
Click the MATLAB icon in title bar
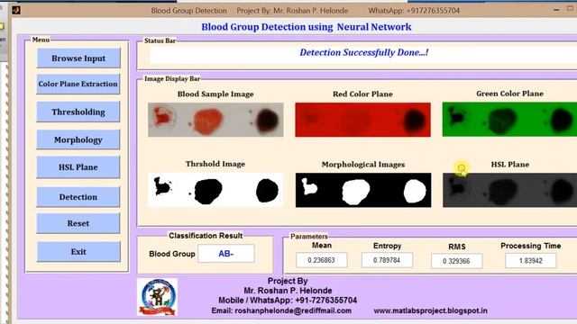click(16, 10)
